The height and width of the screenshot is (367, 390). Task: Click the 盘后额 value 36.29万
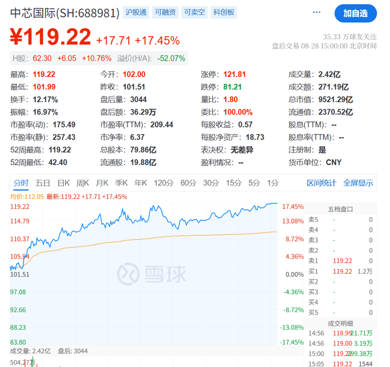[x=143, y=112]
